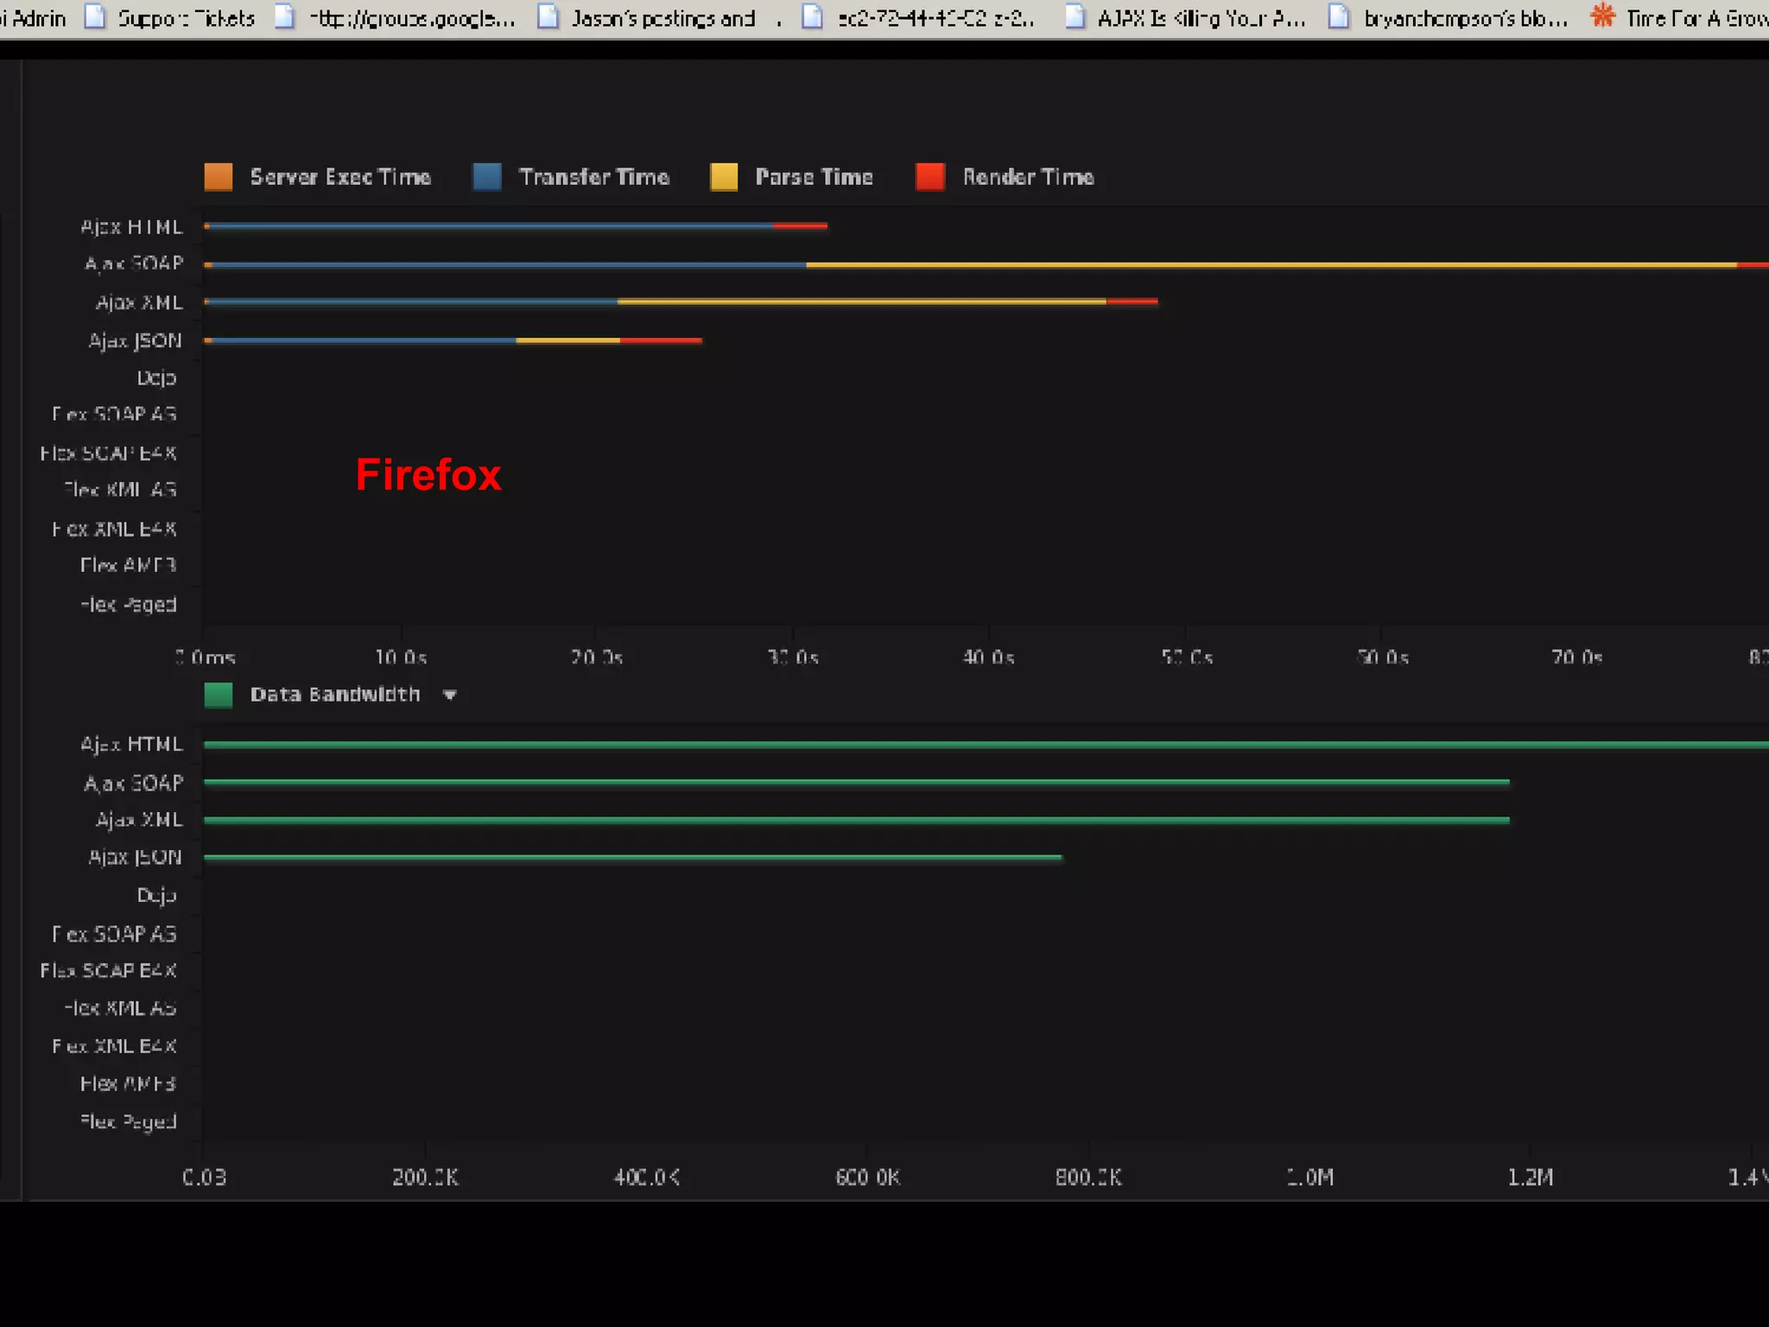Select Ajax XML row in timing chart

pyautogui.click(x=139, y=302)
